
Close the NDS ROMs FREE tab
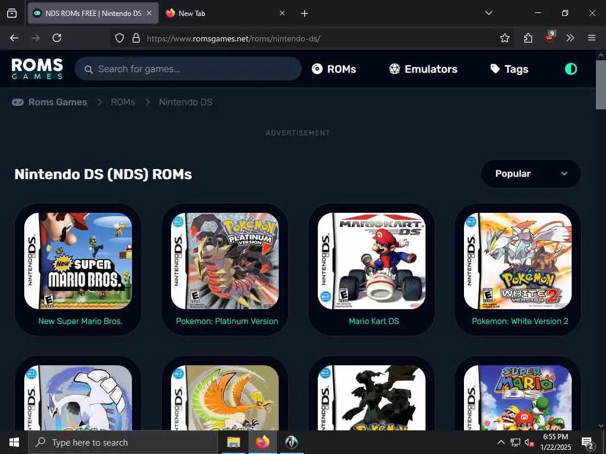click(x=149, y=13)
